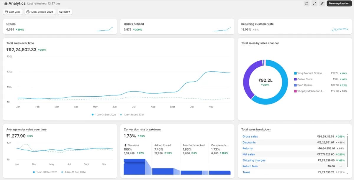Open the Net sales breakdown link
This screenshot has width=354, height=180.
point(249,154)
